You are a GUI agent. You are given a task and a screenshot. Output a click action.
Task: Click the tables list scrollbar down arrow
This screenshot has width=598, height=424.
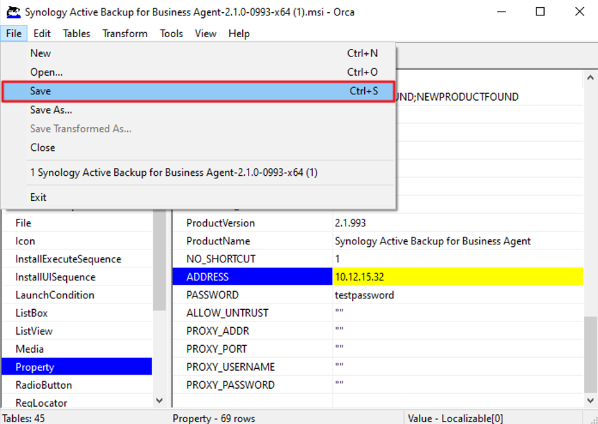tap(159, 400)
